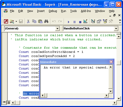Click the Break pause icon

[75, 22]
